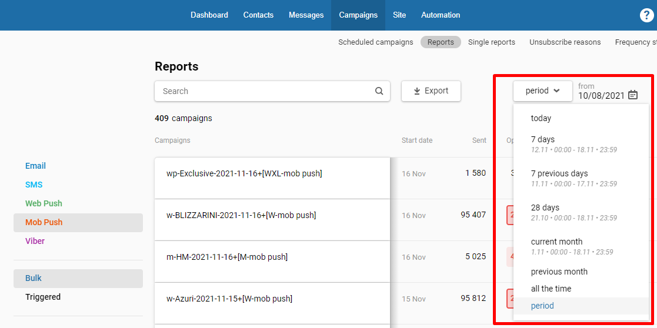The width and height of the screenshot is (657, 328).
Task: Open the Automation menu
Action: click(x=441, y=15)
